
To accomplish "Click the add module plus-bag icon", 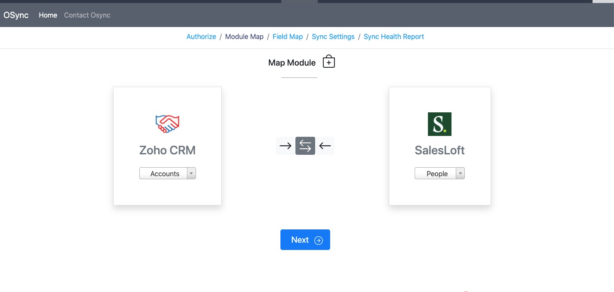I will click(x=328, y=62).
